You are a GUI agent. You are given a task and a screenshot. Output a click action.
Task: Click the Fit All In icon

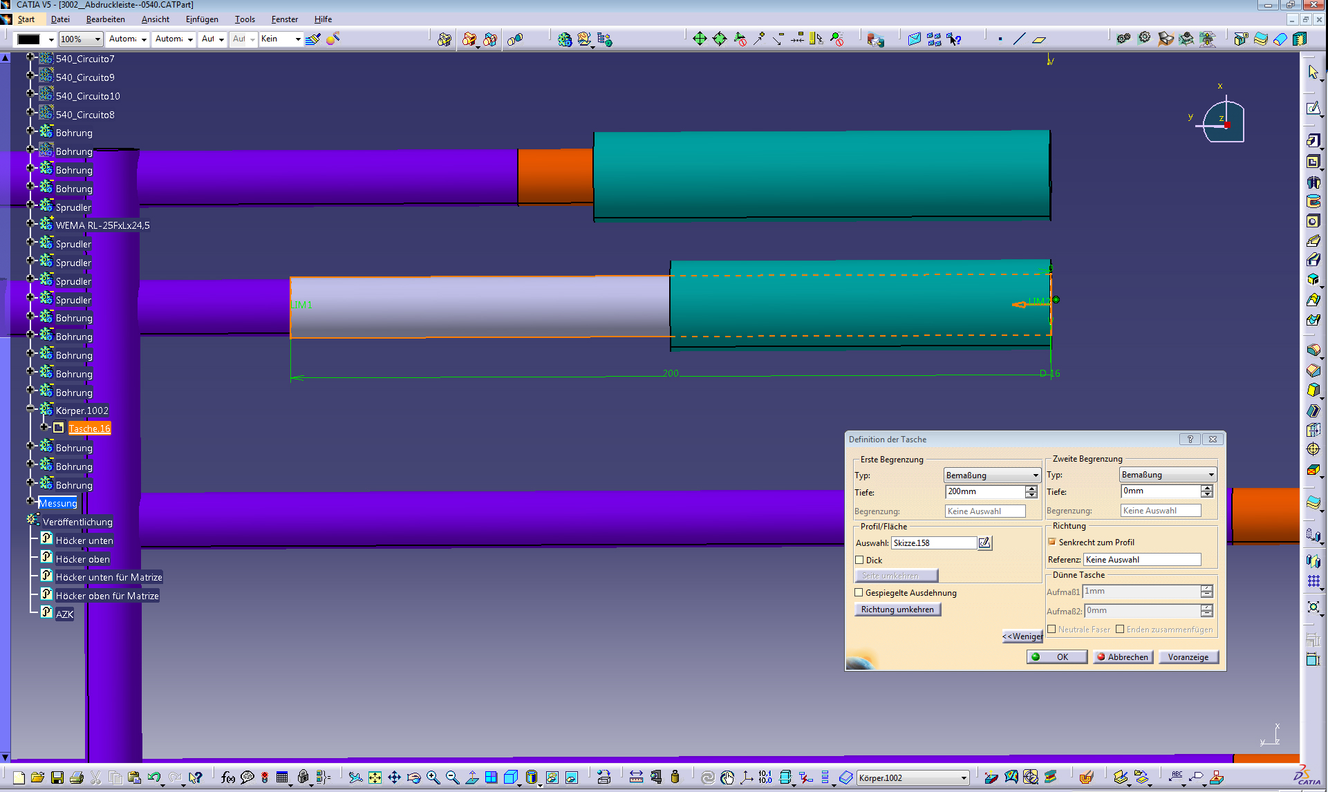click(x=375, y=777)
